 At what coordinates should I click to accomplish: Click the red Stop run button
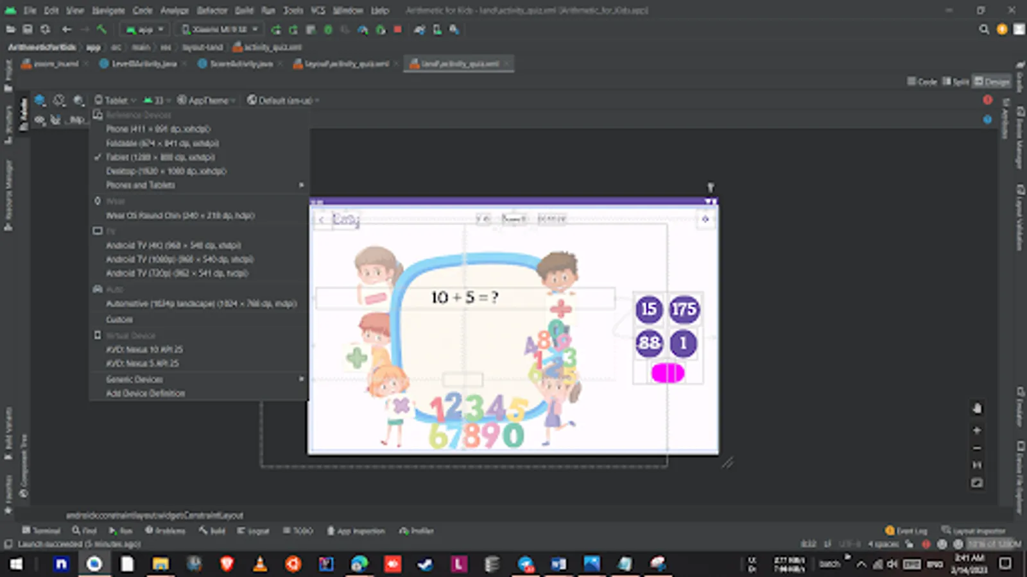[x=397, y=29]
